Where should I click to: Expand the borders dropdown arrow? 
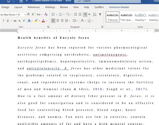(x=93, y=21)
